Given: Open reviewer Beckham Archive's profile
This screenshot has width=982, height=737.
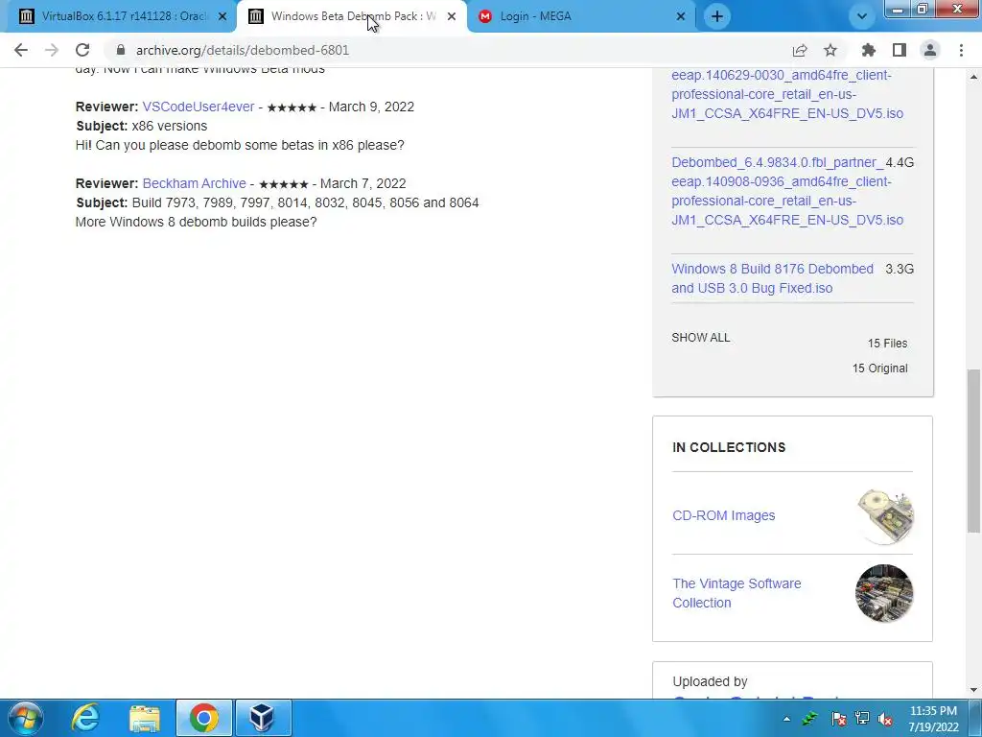Looking at the screenshot, I should coord(194,183).
